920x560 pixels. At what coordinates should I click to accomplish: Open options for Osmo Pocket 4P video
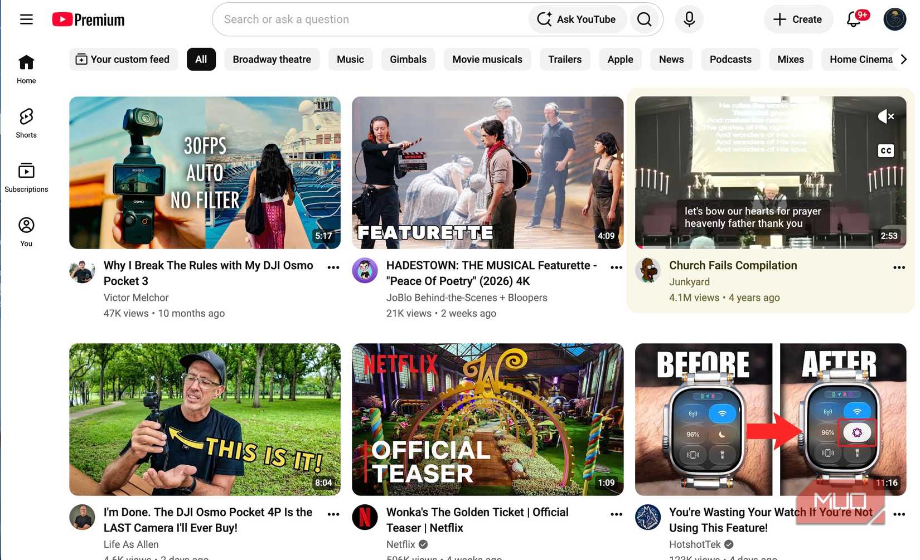[x=333, y=514]
